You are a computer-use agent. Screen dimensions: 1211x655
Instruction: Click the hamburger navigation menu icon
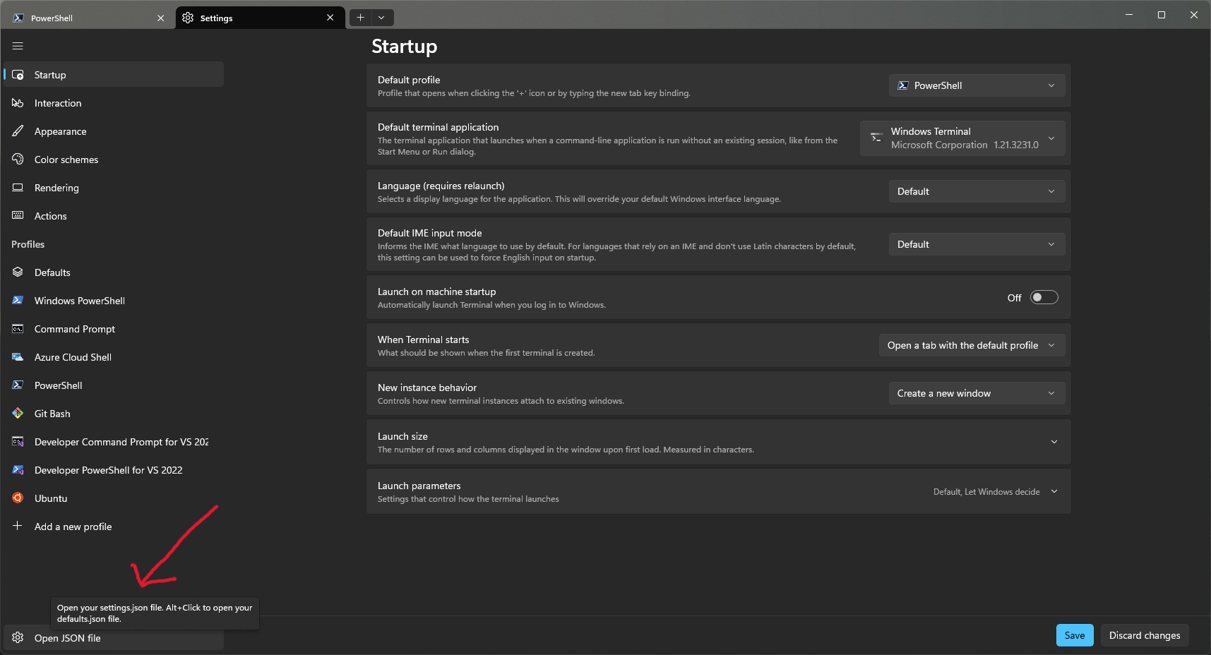(18, 46)
